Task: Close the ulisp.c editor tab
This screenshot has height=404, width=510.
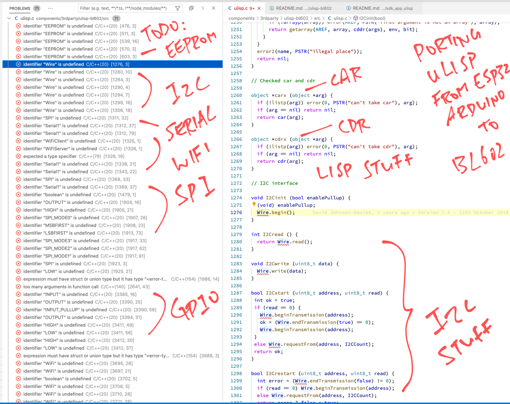Action: (259, 8)
